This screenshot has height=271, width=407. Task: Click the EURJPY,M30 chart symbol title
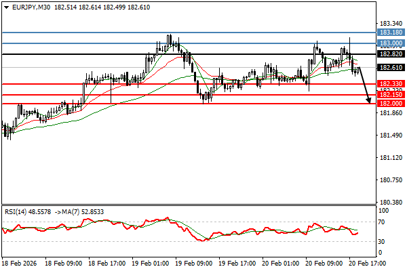[31, 5]
